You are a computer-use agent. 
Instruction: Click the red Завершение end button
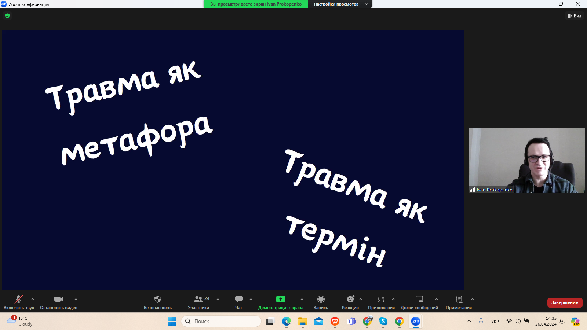pyautogui.click(x=565, y=302)
